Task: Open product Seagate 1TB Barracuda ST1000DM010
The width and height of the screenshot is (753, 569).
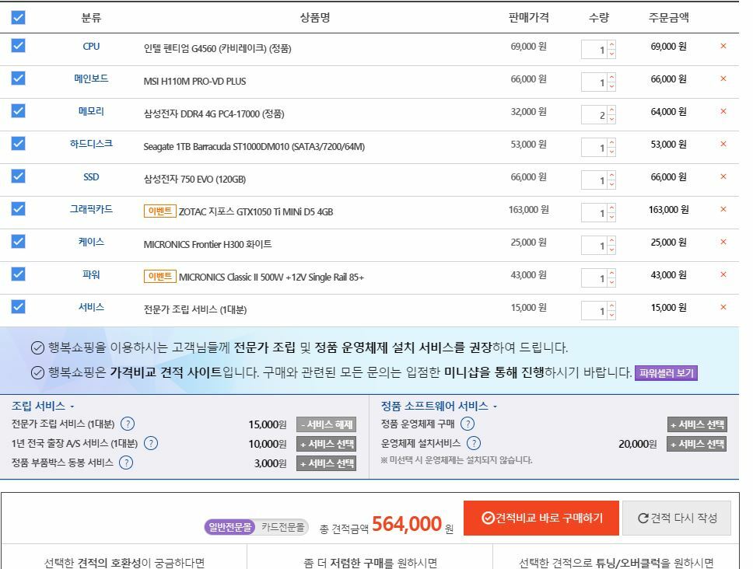Action: pyautogui.click(x=254, y=147)
